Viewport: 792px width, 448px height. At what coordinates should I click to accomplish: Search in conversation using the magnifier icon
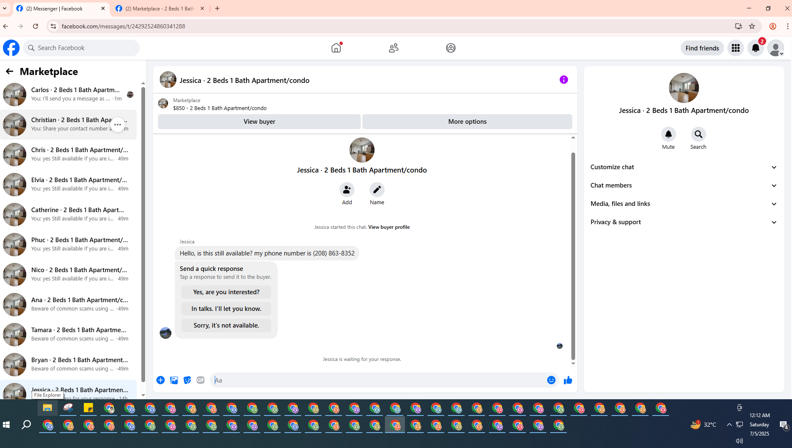tap(699, 134)
